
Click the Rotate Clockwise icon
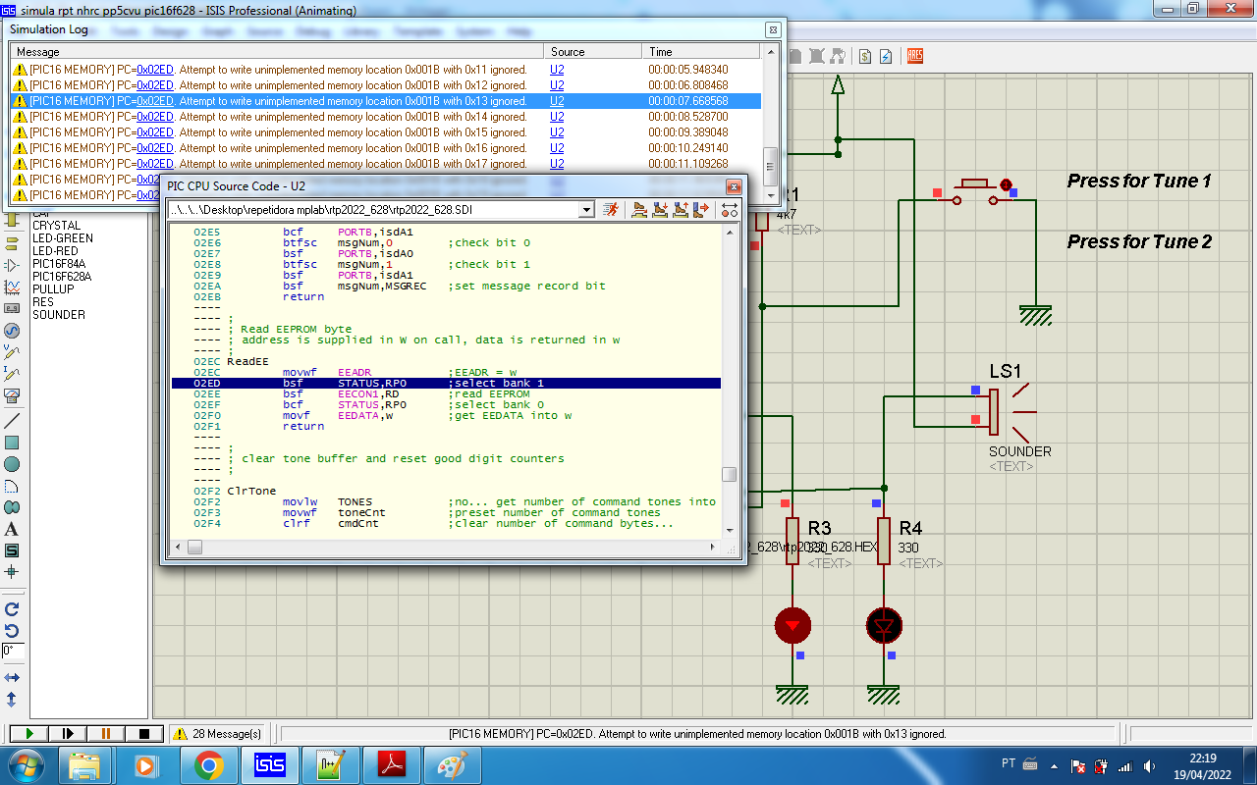12,609
